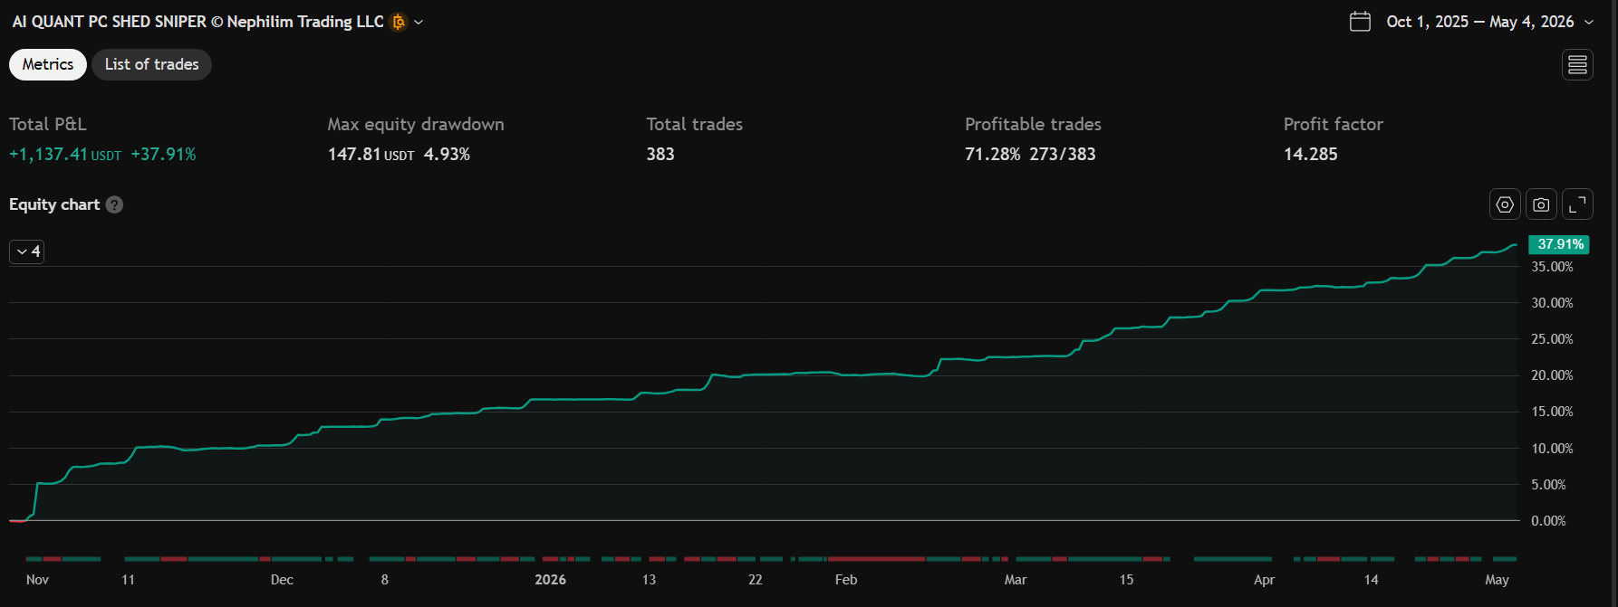Click the +37.91% P&L percentage
Image resolution: width=1618 pixels, height=607 pixels.
163,155
